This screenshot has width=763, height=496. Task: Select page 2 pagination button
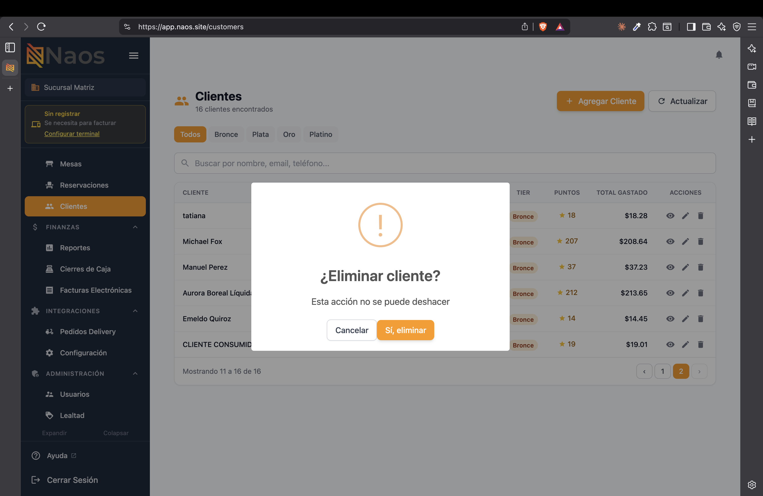pos(681,371)
